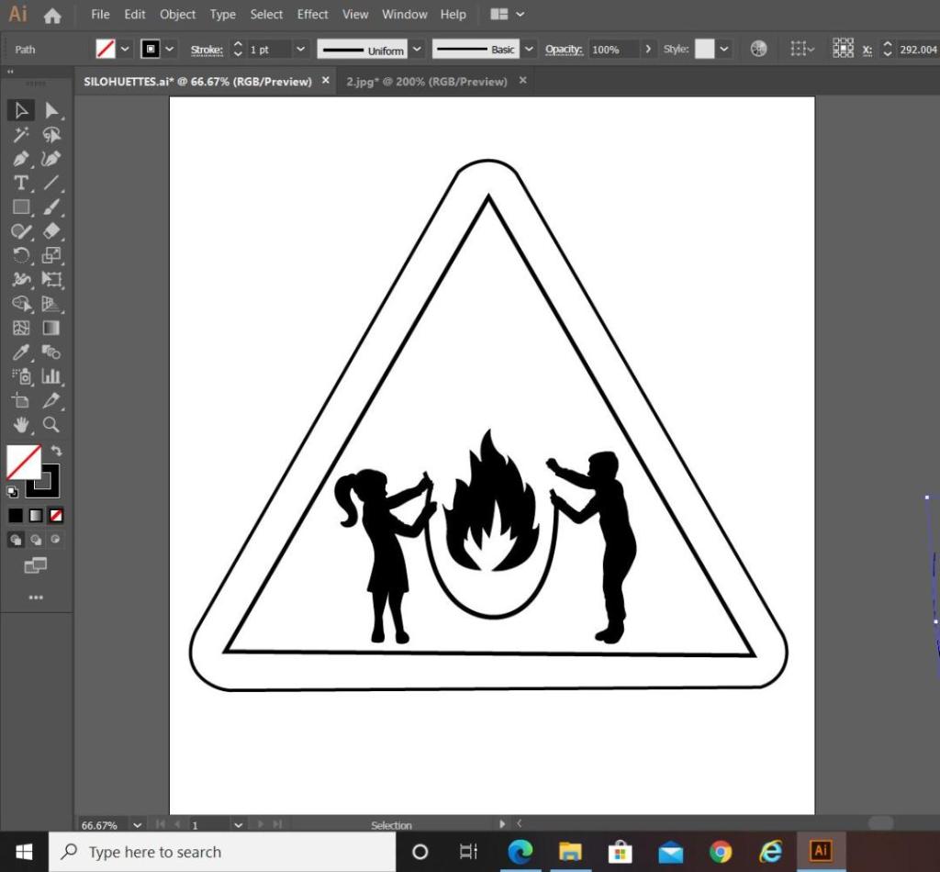
Task: Select the Magic Wand tool
Action: click(21, 135)
